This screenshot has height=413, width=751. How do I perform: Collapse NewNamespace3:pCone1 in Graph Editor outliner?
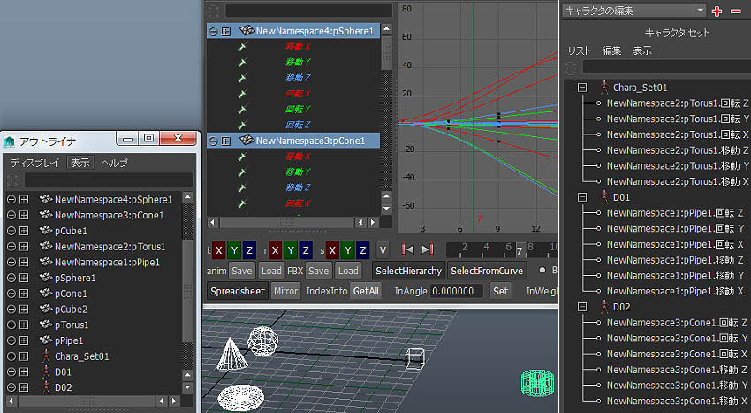[x=213, y=140]
